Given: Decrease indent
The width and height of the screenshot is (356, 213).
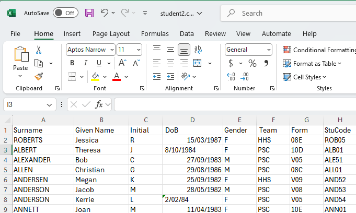Looking at the screenshot, I should (x=157, y=76).
